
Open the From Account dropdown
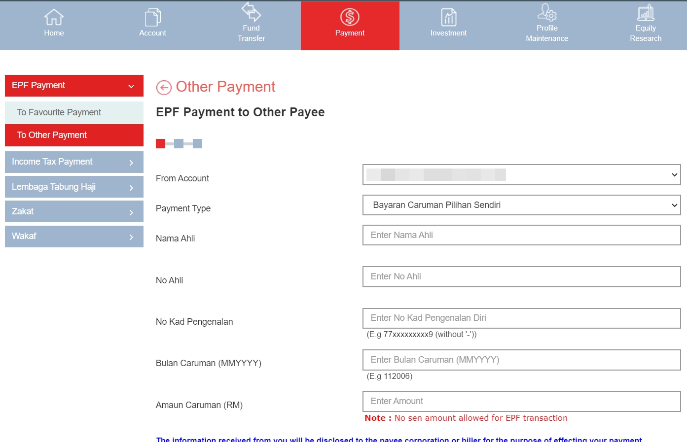(x=521, y=175)
